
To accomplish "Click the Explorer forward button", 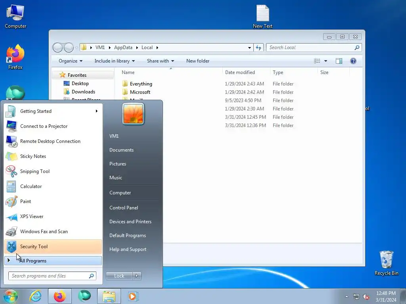I will click(x=69, y=47).
